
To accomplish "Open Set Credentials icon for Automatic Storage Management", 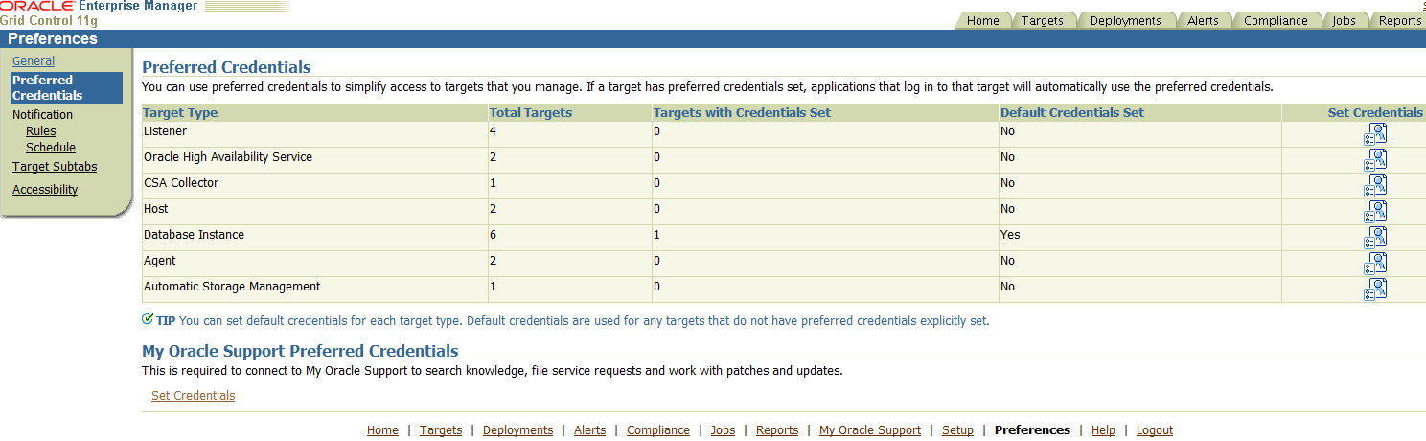I will tap(1376, 290).
